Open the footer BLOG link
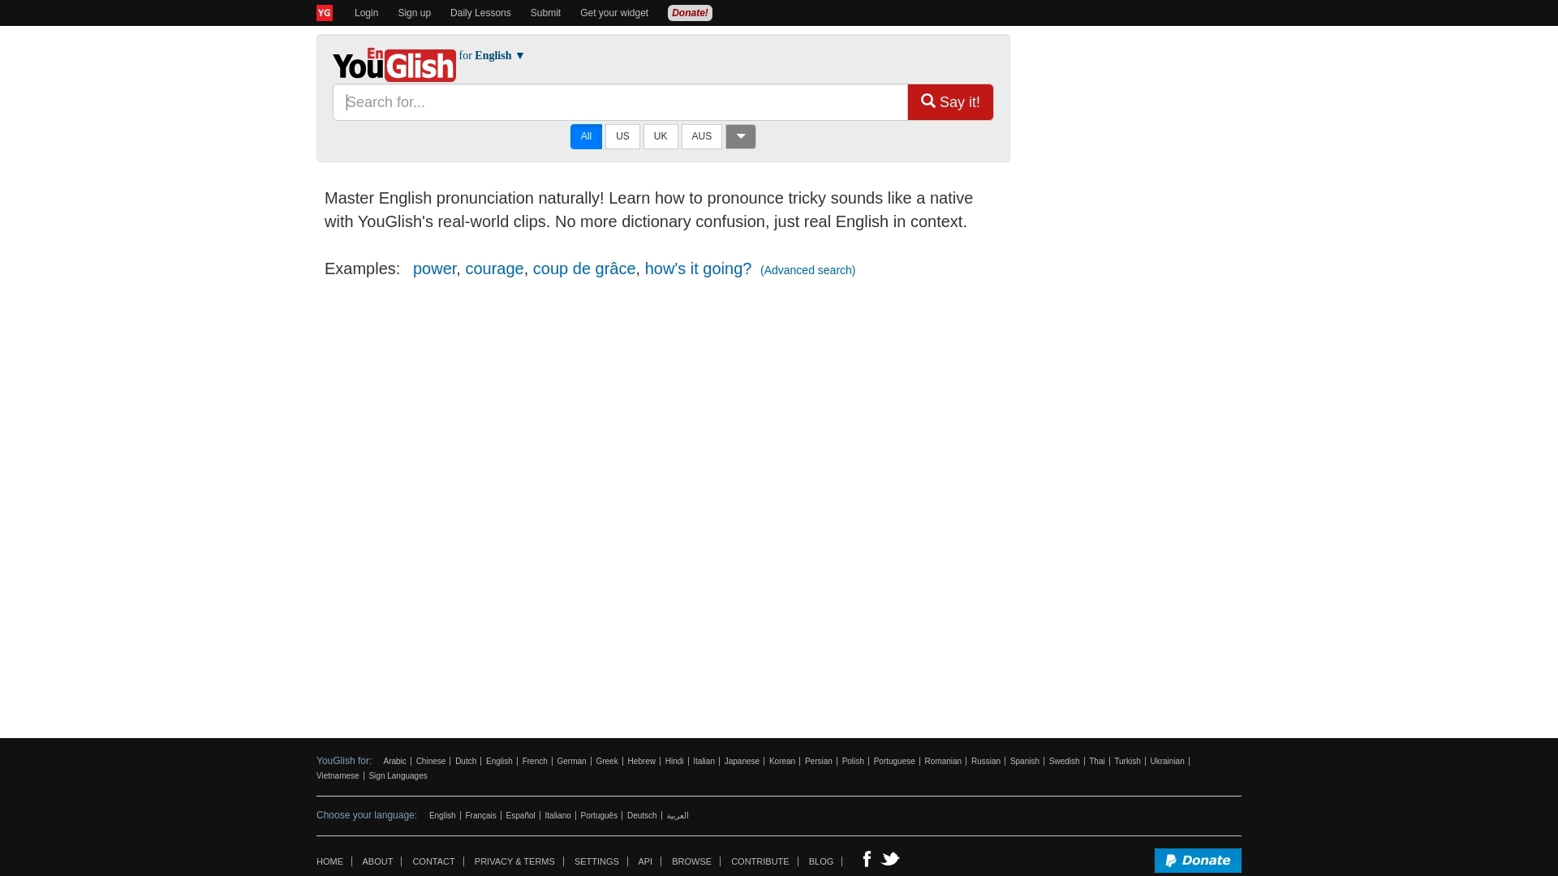 pyautogui.click(x=821, y=861)
